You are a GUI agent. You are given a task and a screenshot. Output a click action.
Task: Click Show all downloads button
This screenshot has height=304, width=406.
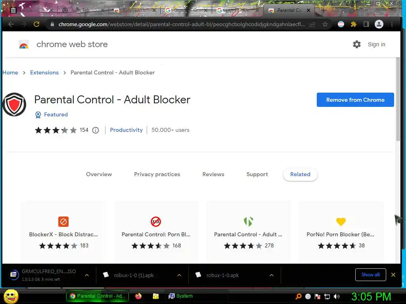pyautogui.click(x=371, y=275)
